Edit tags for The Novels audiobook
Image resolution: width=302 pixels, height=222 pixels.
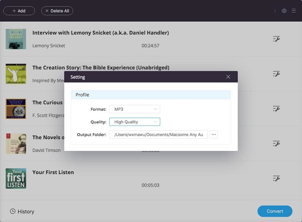(x=277, y=144)
